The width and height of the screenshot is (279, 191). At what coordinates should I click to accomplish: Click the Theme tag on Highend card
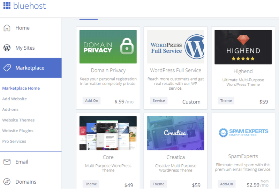click(226, 101)
